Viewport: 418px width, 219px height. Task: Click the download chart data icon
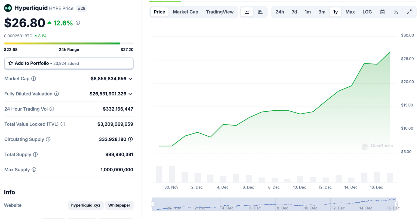click(396, 12)
